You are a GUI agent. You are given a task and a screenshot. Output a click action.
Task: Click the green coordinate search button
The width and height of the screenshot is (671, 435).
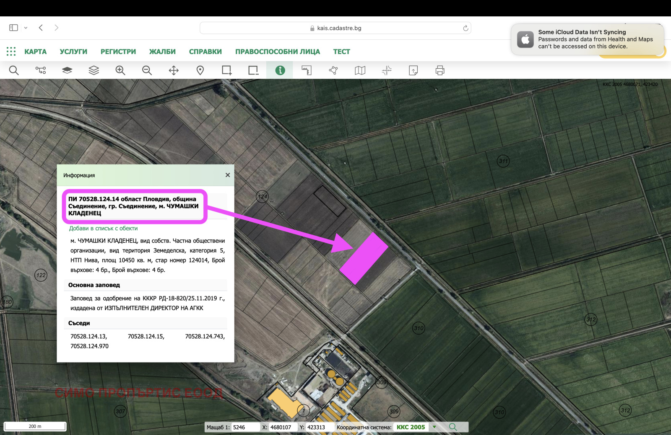453,427
